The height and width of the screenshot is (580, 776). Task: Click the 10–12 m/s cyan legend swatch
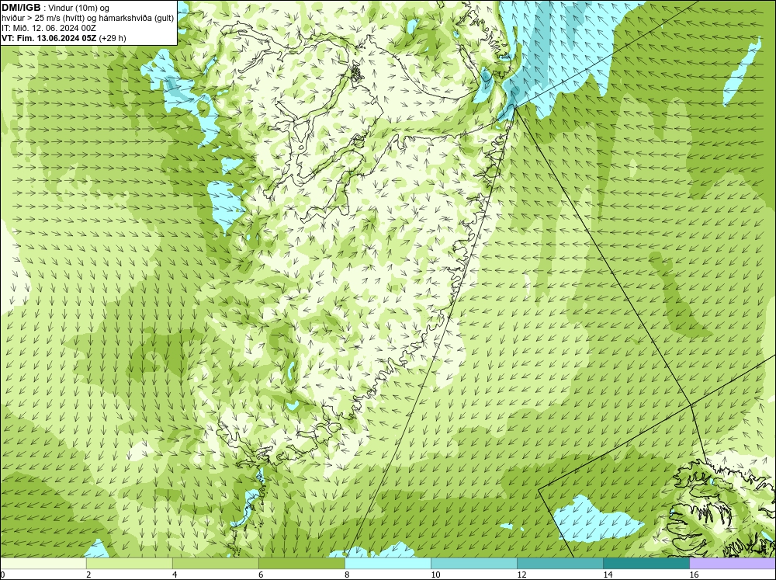point(474,563)
